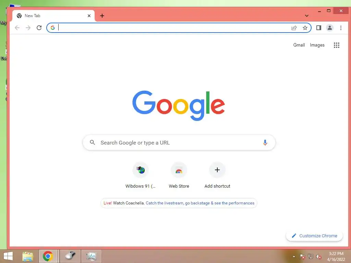Start voice search with the microphone
This screenshot has height=263, width=351.
[x=265, y=143]
